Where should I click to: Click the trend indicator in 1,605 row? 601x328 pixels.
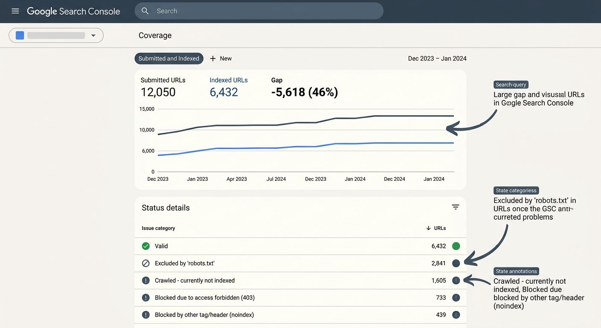pos(456,281)
